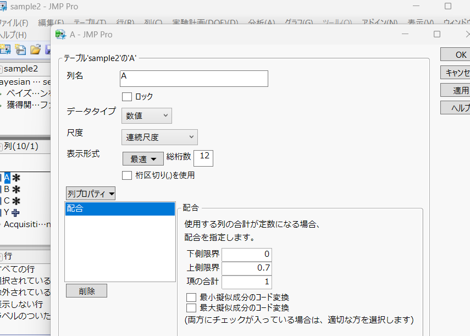This screenshot has width=470, height=336.
Task: Open the ファイル(F) menu
Action: [14, 23]
